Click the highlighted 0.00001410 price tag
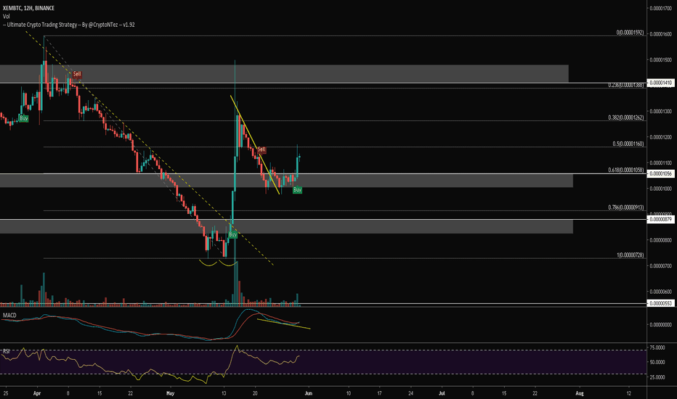Screen dimensions: 677x399 pyautogui.click(x=661, y=83)
